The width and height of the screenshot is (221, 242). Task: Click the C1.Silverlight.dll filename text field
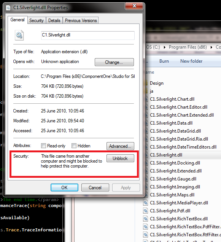88,35
